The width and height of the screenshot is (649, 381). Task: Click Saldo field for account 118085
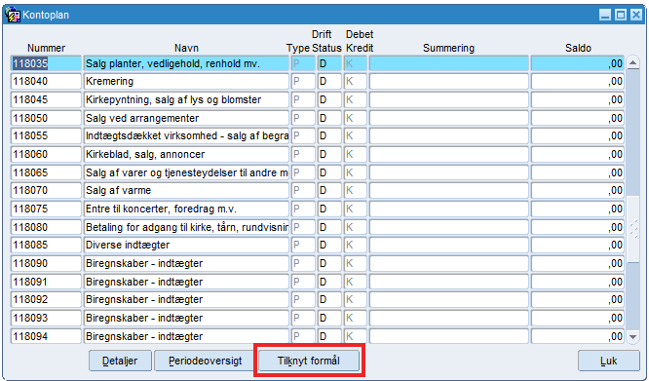pos(578,246)
